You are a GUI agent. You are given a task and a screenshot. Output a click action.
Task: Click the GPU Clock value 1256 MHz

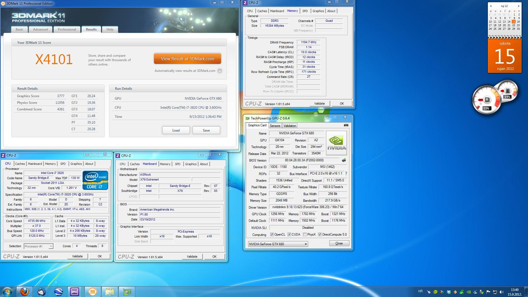(x=277, y=214)
